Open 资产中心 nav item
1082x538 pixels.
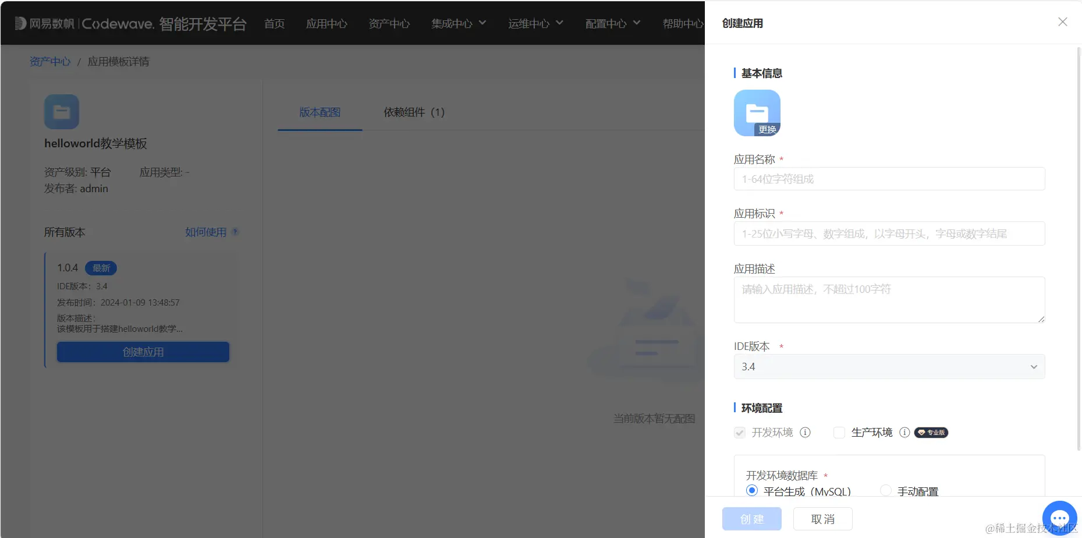pyautogui.click(x=389, y=23)
